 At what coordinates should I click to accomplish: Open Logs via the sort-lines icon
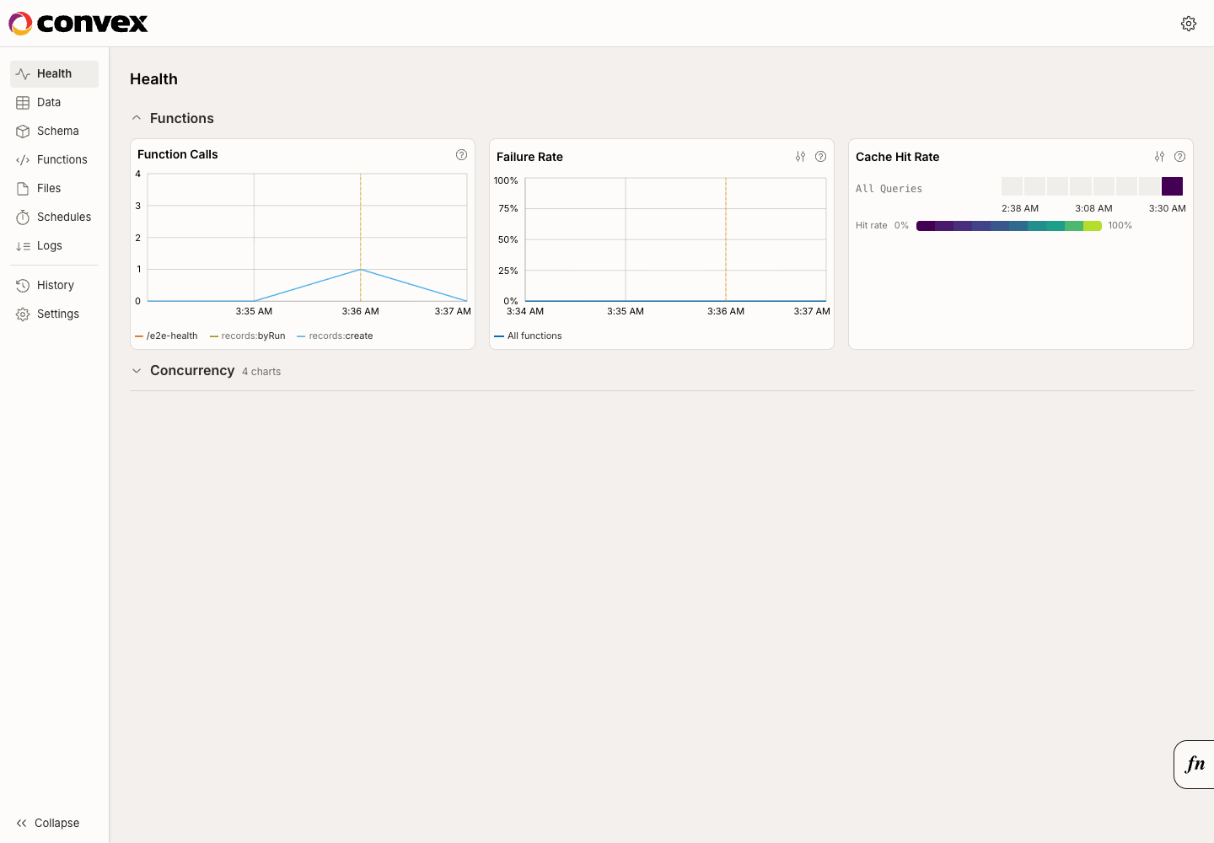pos(23,246)
